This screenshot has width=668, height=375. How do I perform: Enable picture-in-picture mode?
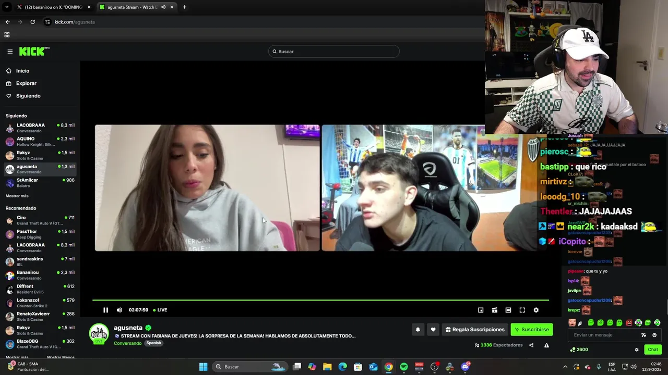[481, 310]
